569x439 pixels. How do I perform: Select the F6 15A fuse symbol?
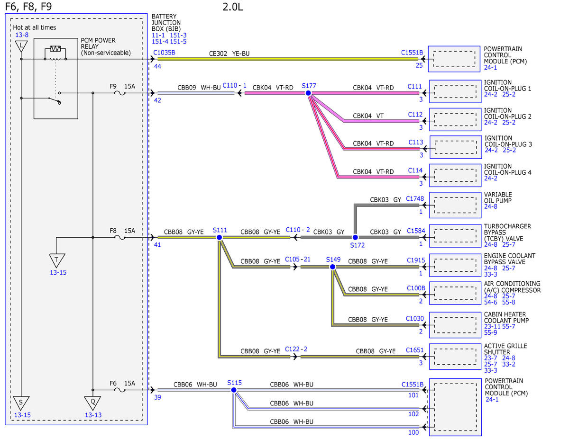click(x=120, y=390)
